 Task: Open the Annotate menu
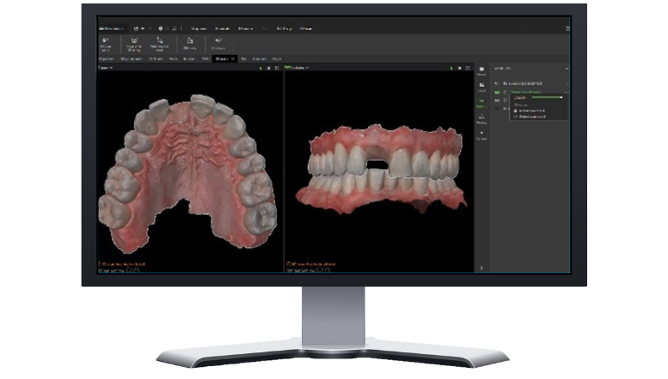coord(223,28)
